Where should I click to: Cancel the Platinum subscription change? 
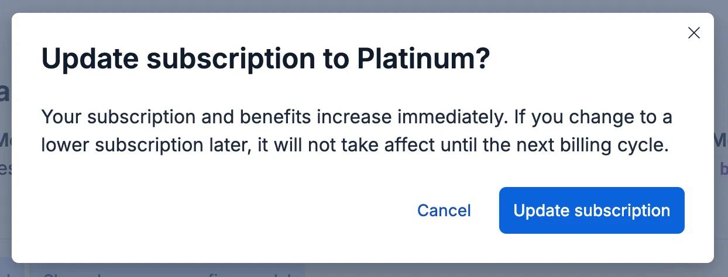(x=444, y=210)
